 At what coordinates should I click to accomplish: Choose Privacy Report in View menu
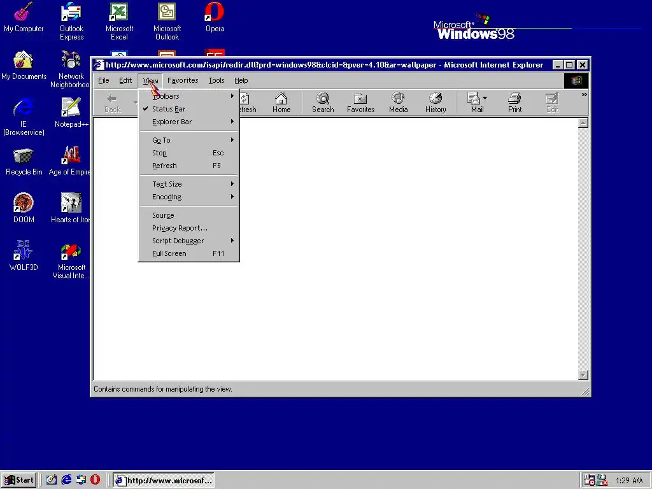pyautogui.click(x=188, y=228)
